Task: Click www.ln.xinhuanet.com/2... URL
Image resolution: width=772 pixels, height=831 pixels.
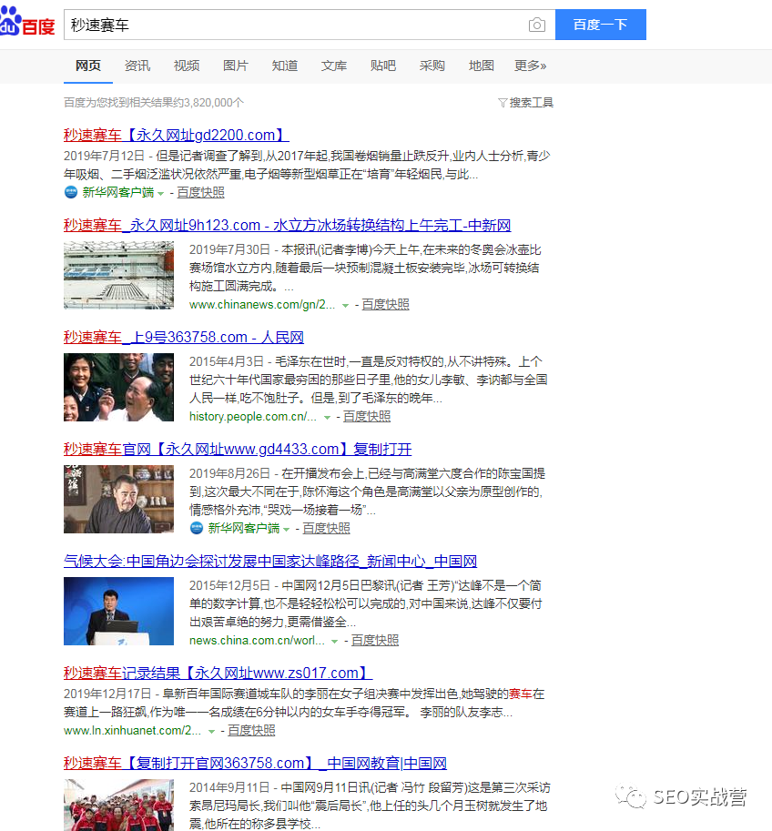Action: click(x=132, y=731)
